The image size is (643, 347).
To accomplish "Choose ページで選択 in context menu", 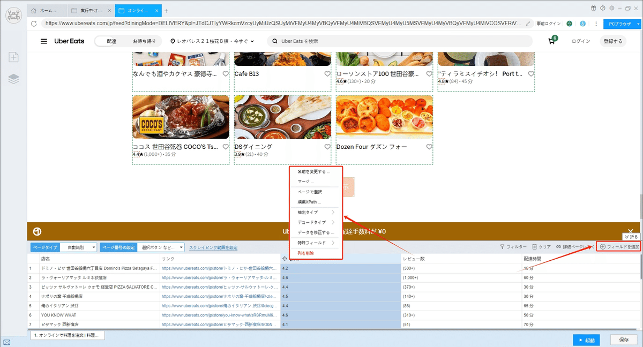I will point(316,192).
